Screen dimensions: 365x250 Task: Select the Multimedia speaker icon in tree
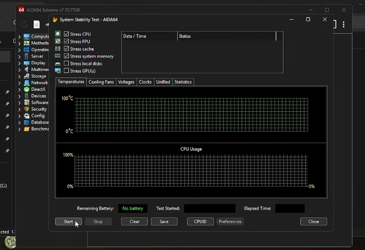tap(27, 69)
